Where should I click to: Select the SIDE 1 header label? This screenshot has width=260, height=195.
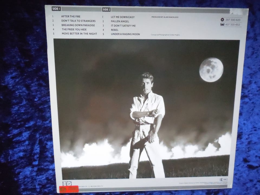[56, 9]
